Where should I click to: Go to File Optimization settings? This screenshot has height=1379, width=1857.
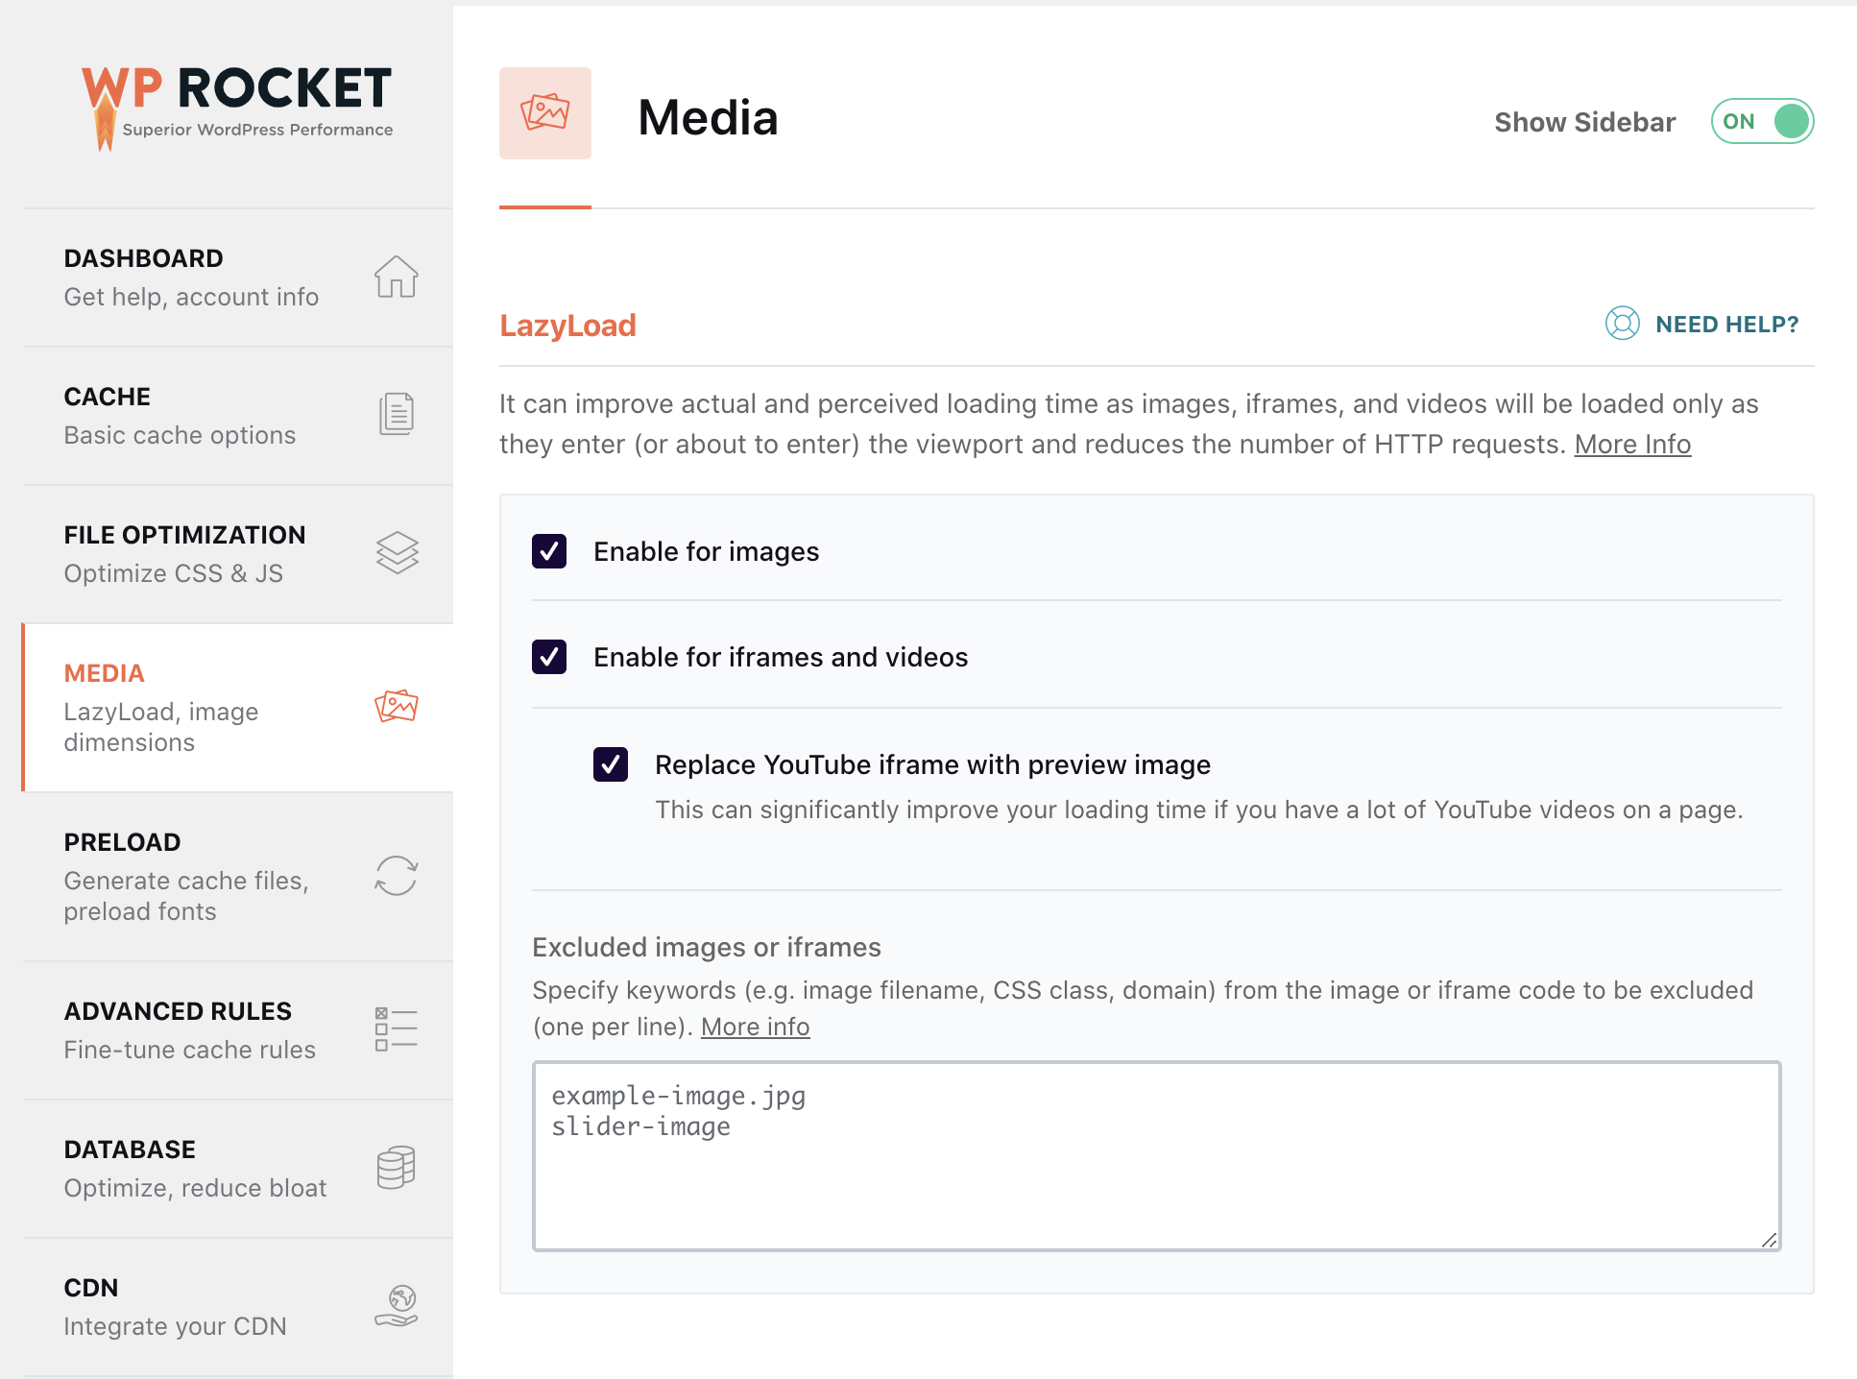coord(238,554)
